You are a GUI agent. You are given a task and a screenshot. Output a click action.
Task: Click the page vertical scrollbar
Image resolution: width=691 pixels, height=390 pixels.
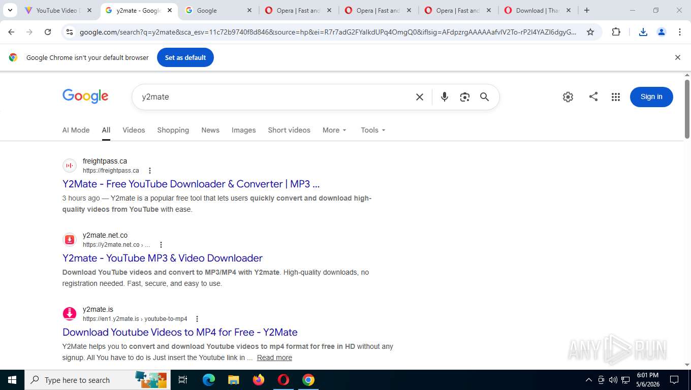[687, 109]
